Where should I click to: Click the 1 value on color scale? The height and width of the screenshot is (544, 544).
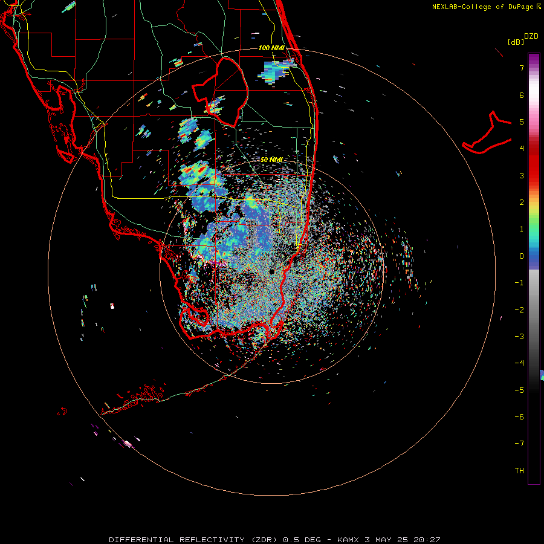(522, 229)
